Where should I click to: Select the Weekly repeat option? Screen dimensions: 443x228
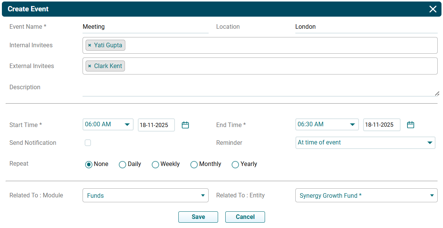155,164
